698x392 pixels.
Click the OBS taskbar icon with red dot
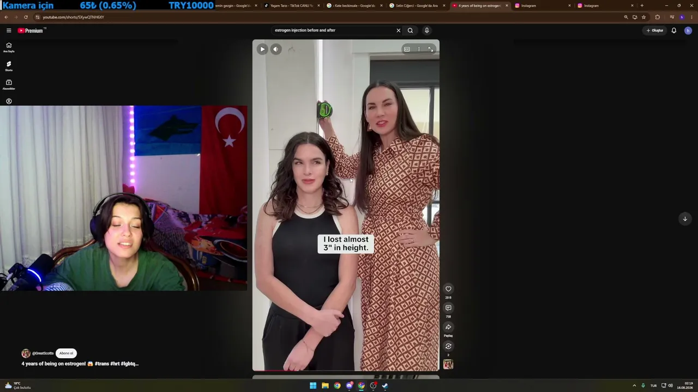pyautogui.click(x=373, y=385)
